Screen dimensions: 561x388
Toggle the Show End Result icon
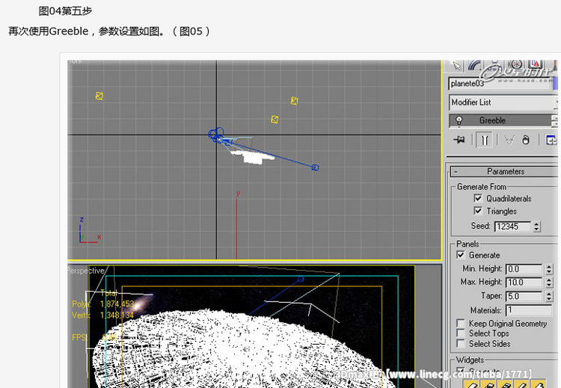(485, 140)
